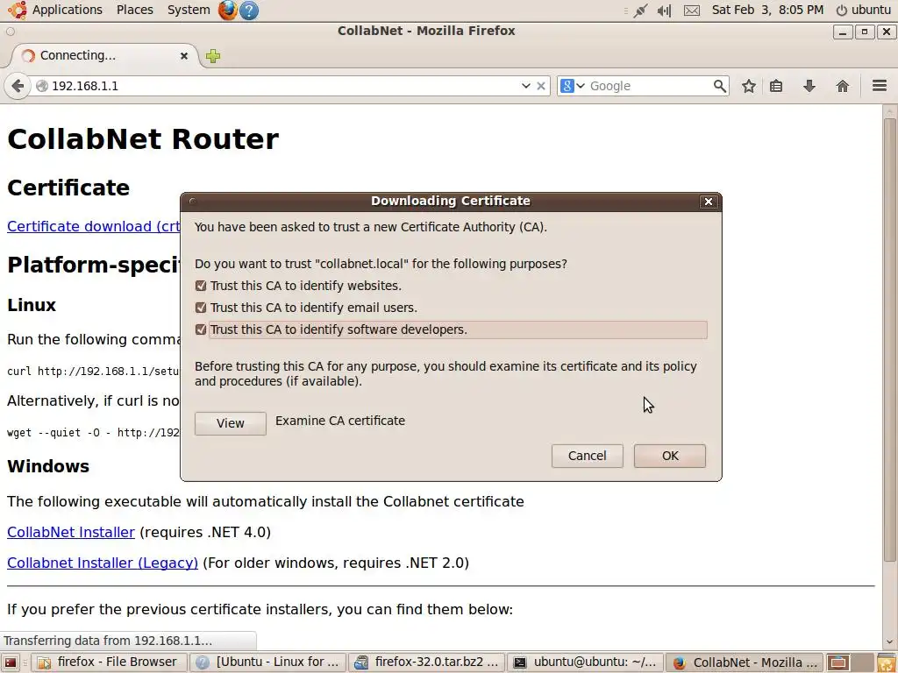Viewport: 898px width, 673px height.
Task: Open the Firefox launcher in top panel
Action: (228, 10)
